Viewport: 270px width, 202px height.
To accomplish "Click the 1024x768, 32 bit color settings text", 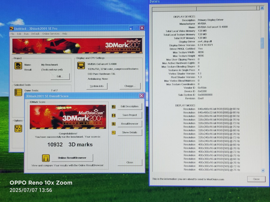I will pyautogui.click(x=113, y=69).
